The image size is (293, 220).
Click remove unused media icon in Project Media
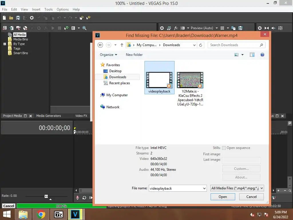click(5, 28)
